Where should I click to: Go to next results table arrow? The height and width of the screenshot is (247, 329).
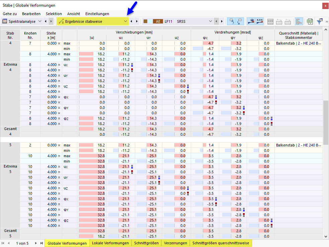pos(137,21)
